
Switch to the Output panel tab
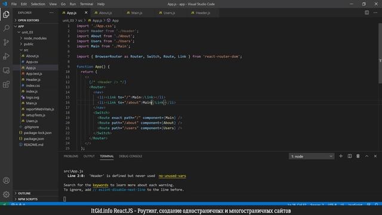(89, 156)
